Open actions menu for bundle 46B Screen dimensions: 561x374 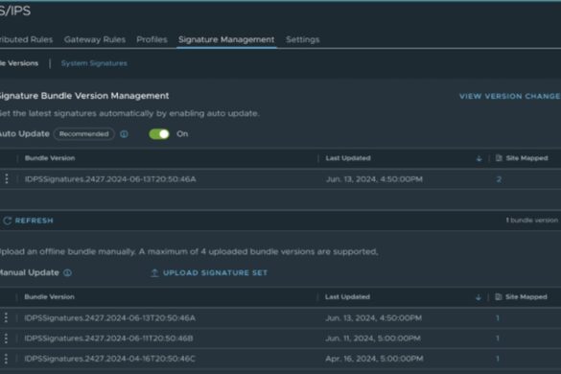(6, 339)
